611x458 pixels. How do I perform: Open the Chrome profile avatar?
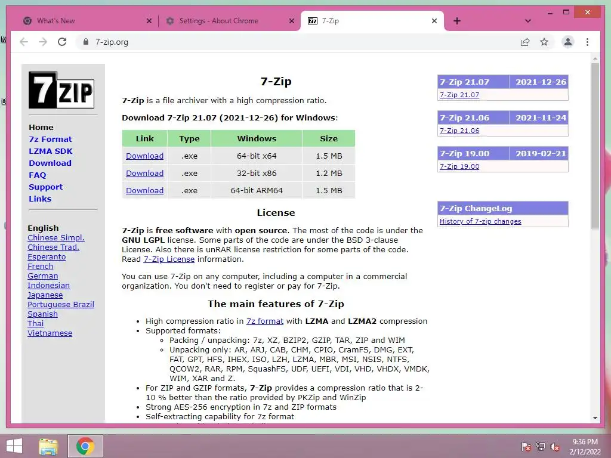pyautogui.click(x=568, y=42)
